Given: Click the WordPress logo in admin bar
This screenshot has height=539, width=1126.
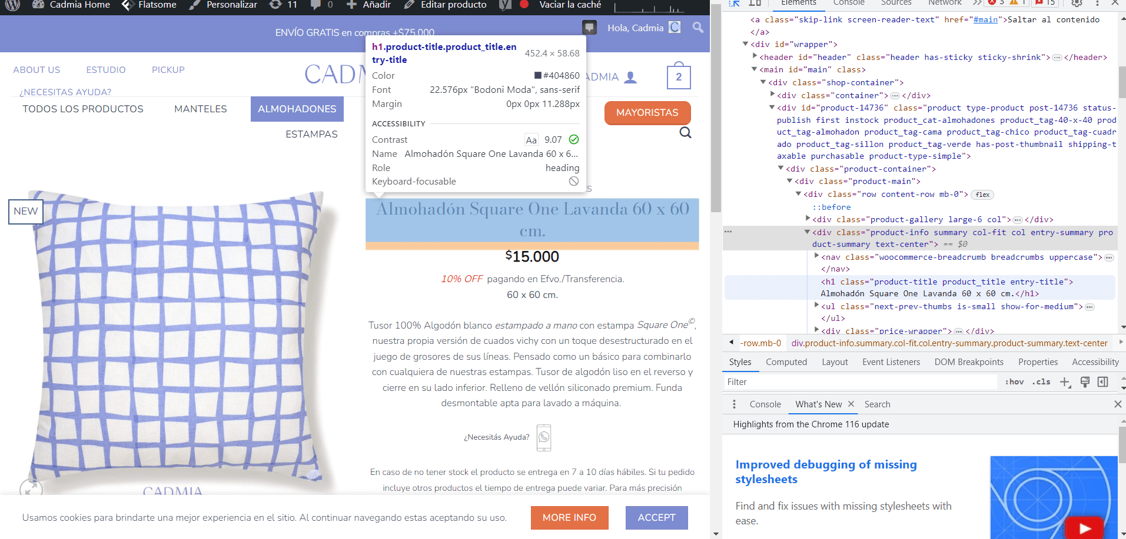Looking at the screenshot, I should [12, 5].
